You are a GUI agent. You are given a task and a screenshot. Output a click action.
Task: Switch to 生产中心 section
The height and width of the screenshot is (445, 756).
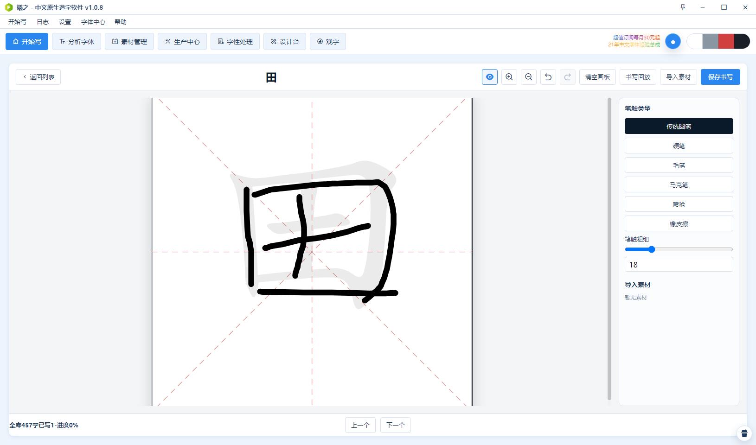pyautogui.click(x=182, y=41)
